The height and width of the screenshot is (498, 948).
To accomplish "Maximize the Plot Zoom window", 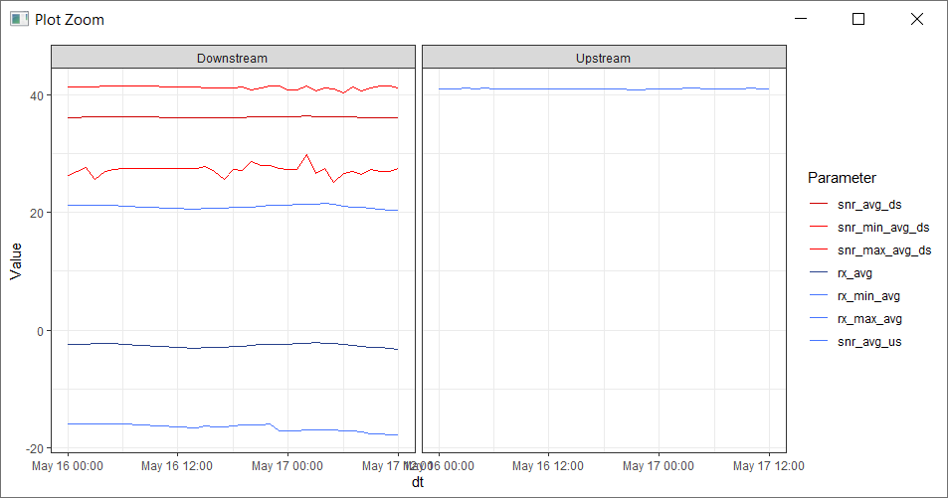I will tap(857, 19).
